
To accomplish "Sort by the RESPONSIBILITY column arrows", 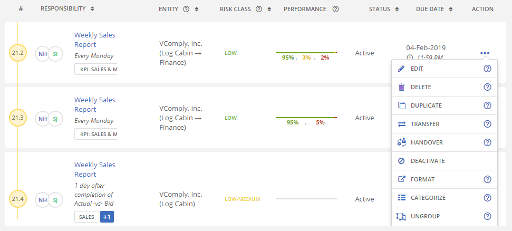I will pos(92,9).
